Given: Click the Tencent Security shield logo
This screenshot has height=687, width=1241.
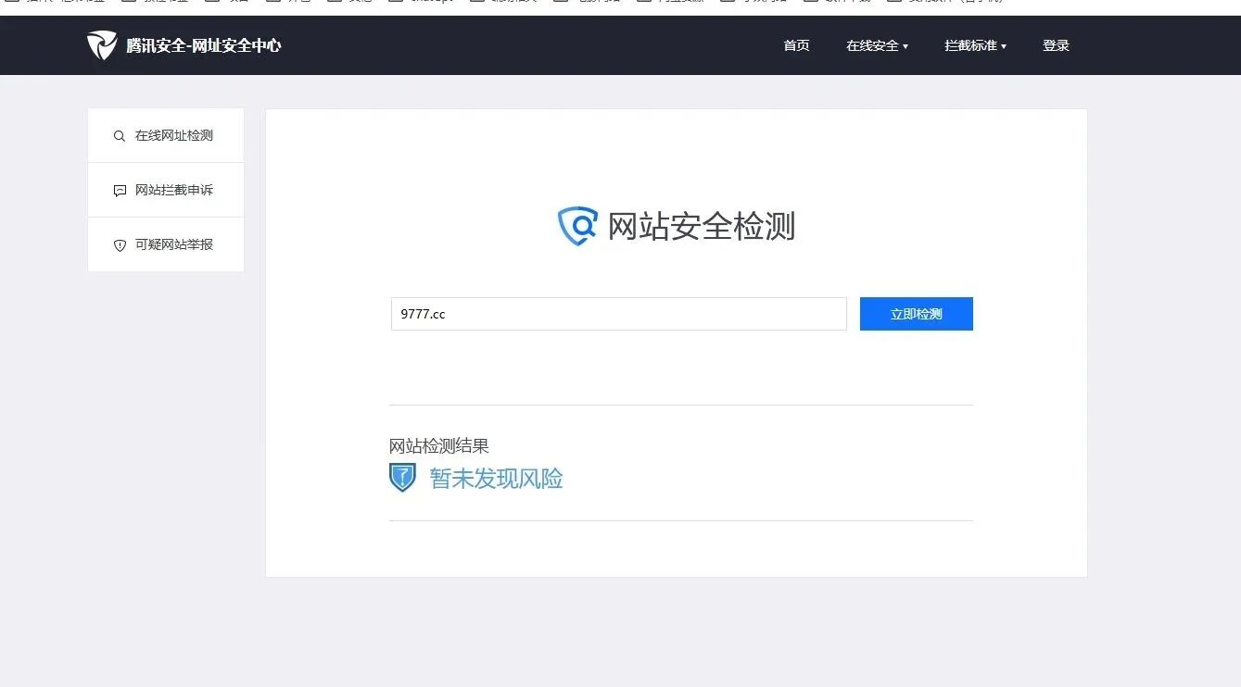Looking at the screenshot, I should pyautogui.click(x=102, y=45).
